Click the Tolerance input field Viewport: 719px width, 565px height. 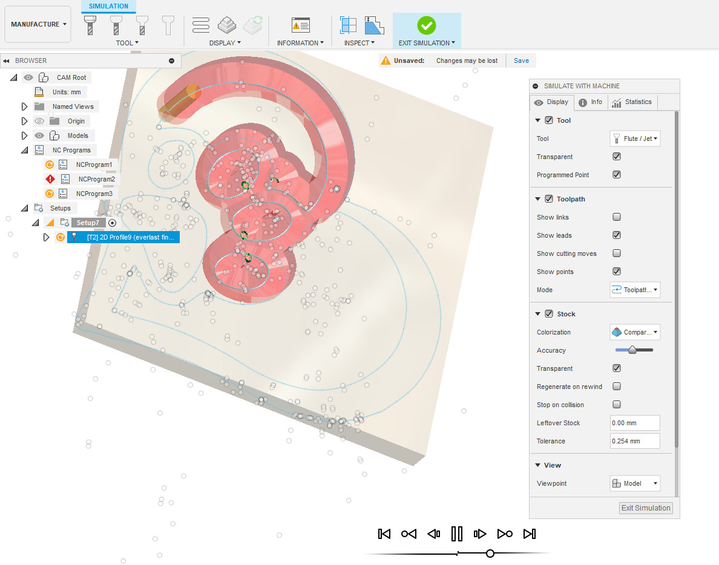click(635, 441)
